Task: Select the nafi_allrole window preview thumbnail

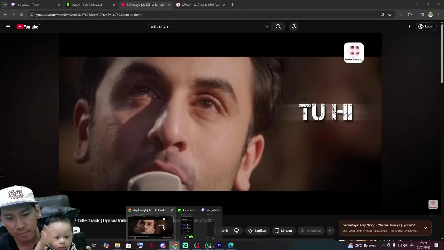Action: (x=211, y=227)
